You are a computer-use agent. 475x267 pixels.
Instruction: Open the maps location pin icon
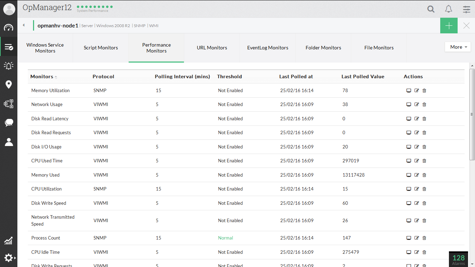(x=9, y=84)
